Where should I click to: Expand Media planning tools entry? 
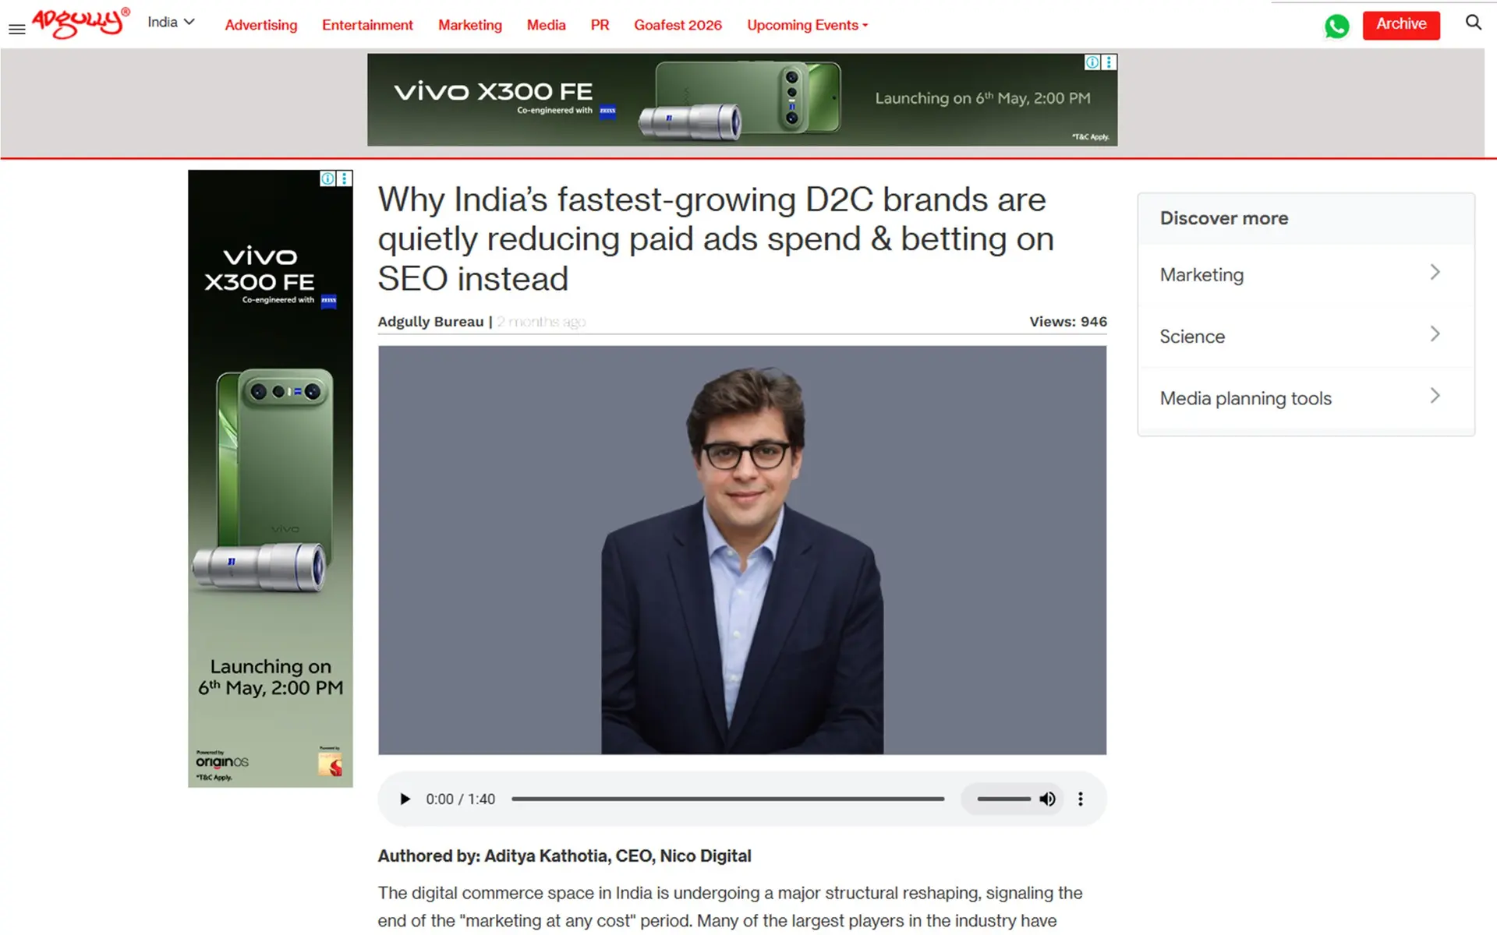[x=1306, y=398]
